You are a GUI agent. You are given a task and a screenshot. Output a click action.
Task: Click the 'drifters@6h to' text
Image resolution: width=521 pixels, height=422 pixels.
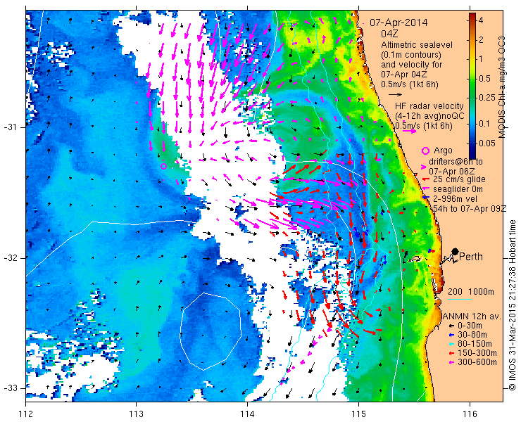[x=456, y=162]
